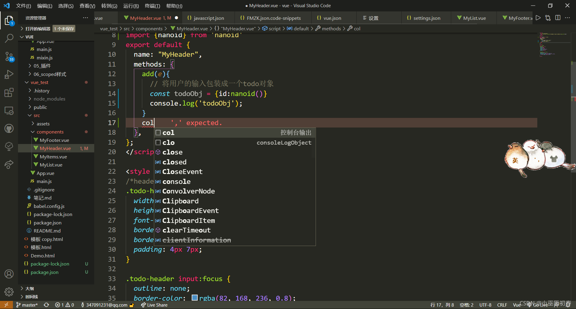
Task: Open the Run and Debug view
Action: (x=9, y=74)
